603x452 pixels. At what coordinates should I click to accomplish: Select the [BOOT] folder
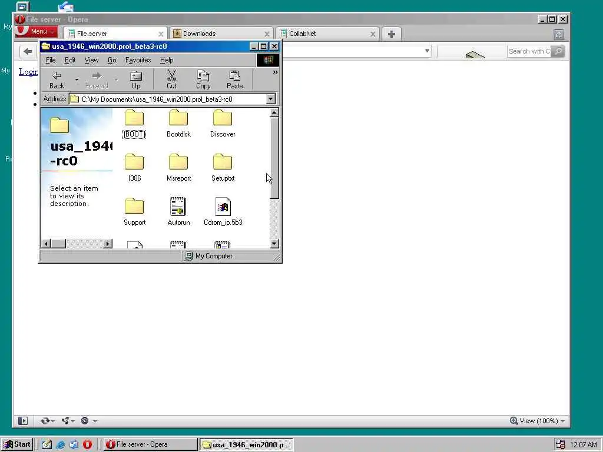[x=134, y=124]
